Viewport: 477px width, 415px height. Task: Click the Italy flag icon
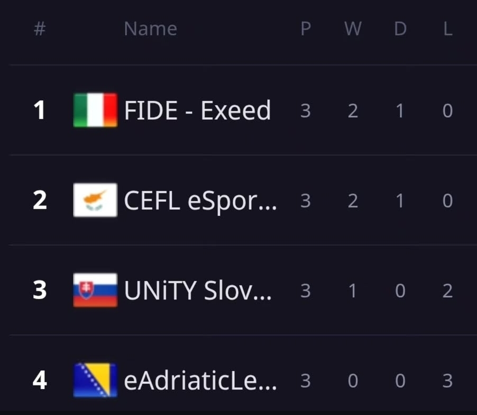click(x=95, y=110)
